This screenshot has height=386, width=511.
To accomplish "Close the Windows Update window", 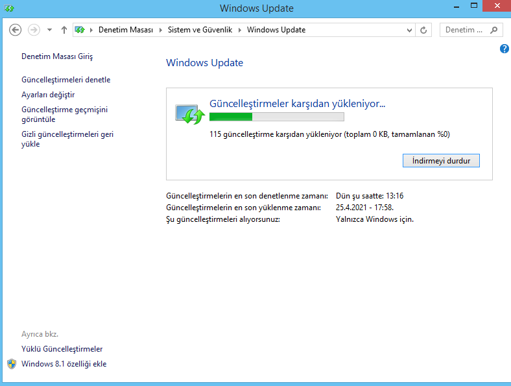I will coord(497,6).
